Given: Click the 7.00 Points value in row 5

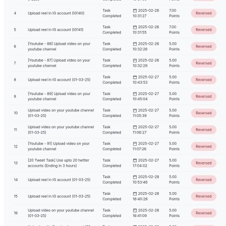Looking at the screenshot, I should (x=174, y=30).
